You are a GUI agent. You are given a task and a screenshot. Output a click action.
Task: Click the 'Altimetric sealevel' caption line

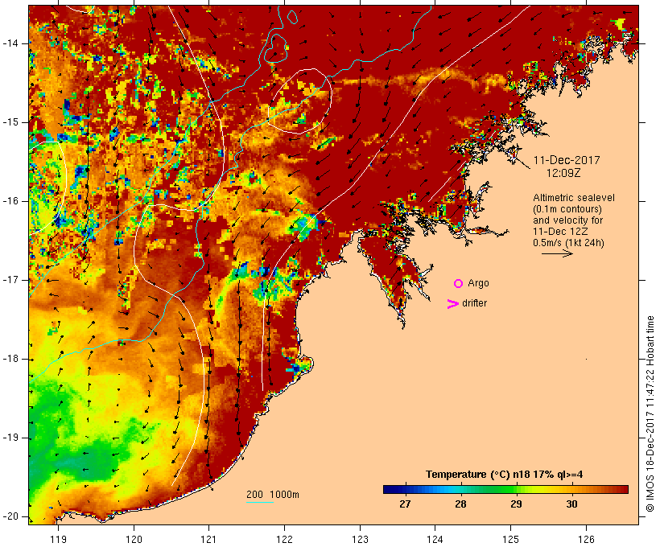[x=574, y=197]
